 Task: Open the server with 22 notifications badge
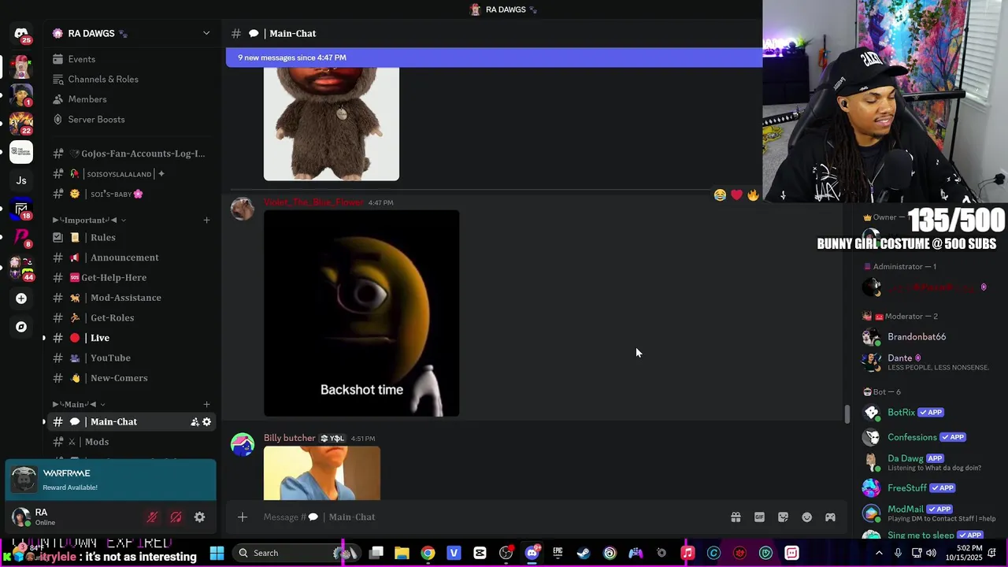21,124
